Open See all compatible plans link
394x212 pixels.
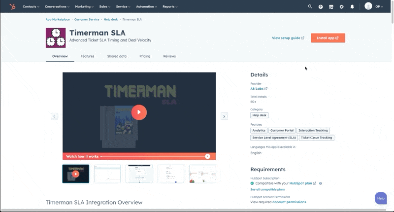(267, 189)
